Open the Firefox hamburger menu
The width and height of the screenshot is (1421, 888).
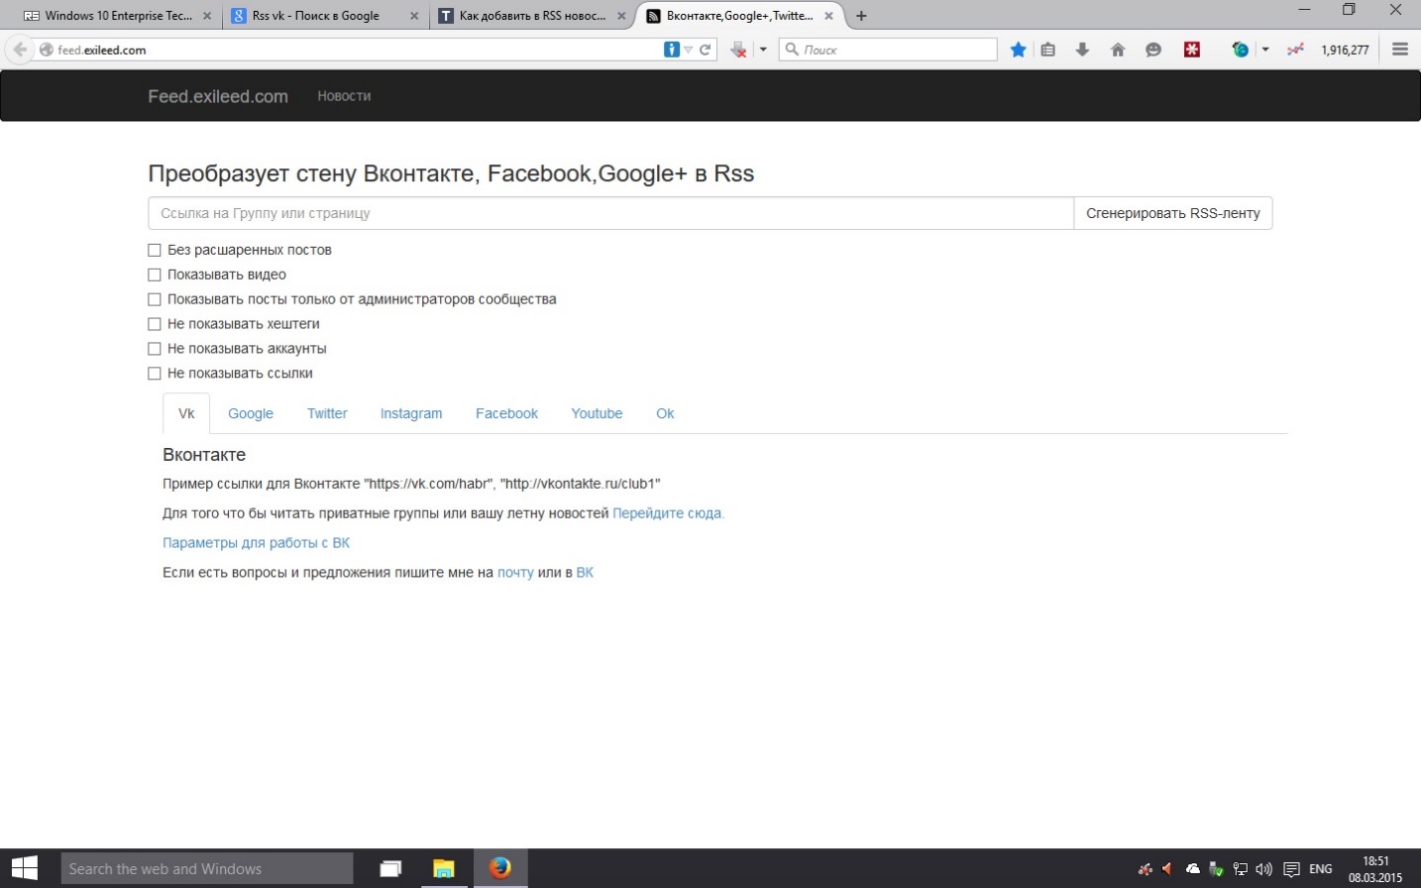tap(1400, 50)
